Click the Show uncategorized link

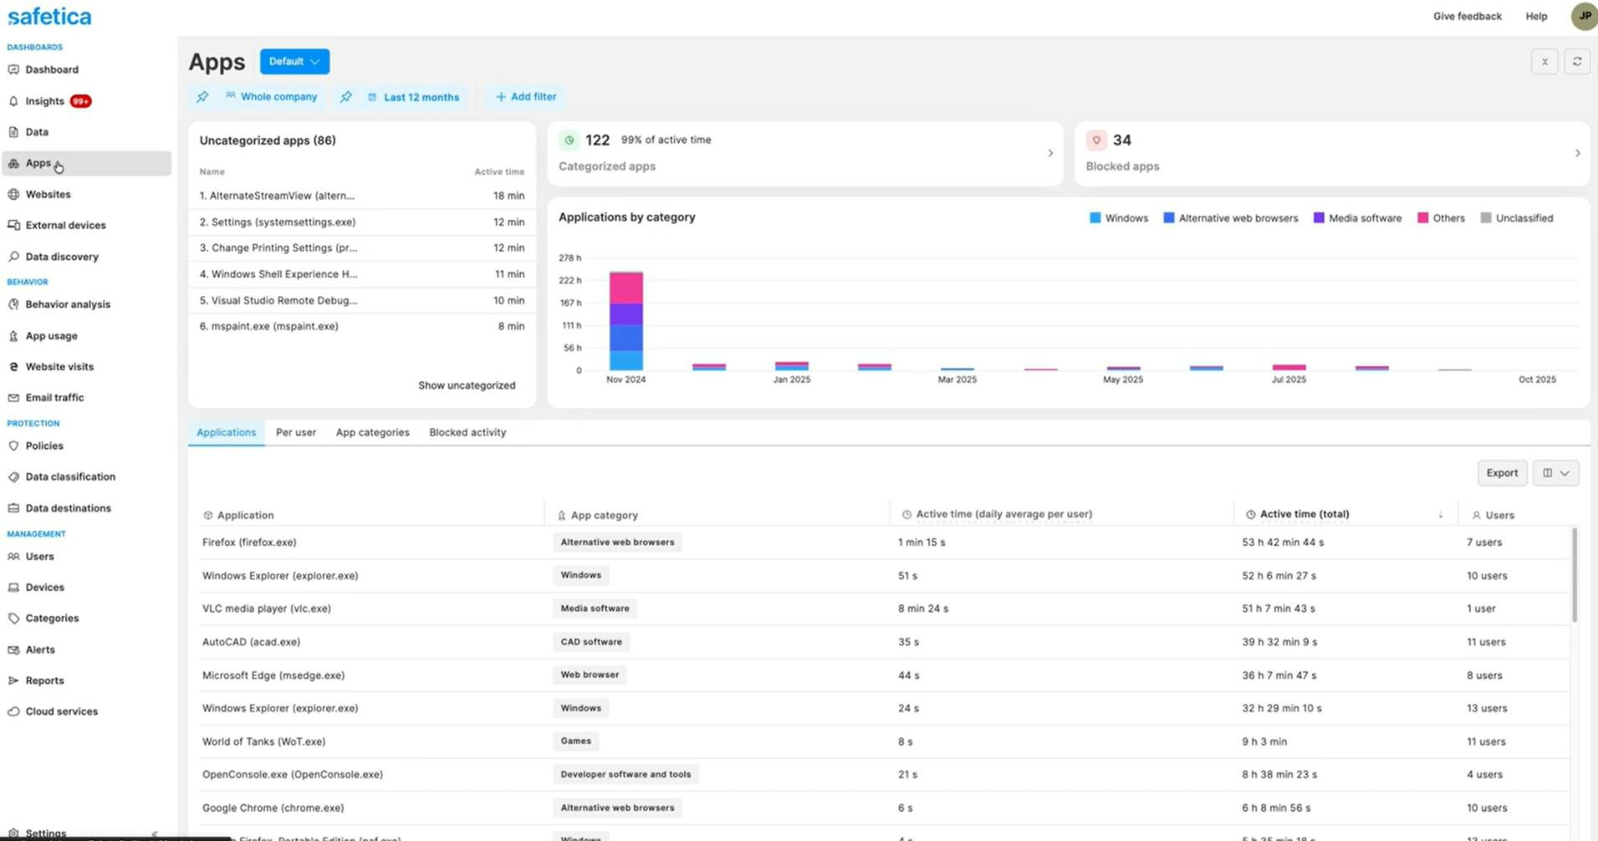coord(467,385)
